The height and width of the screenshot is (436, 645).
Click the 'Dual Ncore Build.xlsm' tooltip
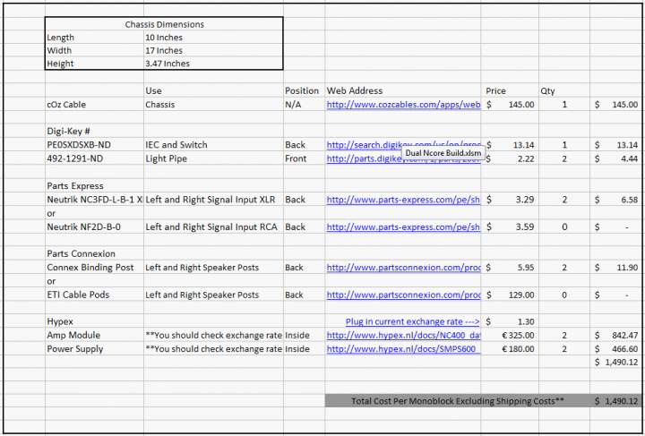443,152
